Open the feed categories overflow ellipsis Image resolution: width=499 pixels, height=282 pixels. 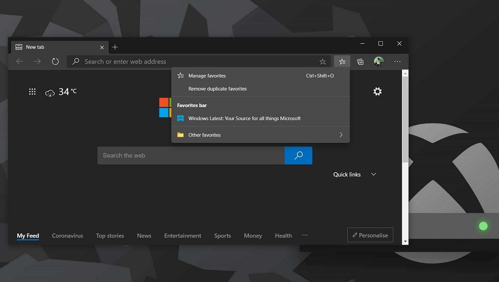(x=305, y=235)
